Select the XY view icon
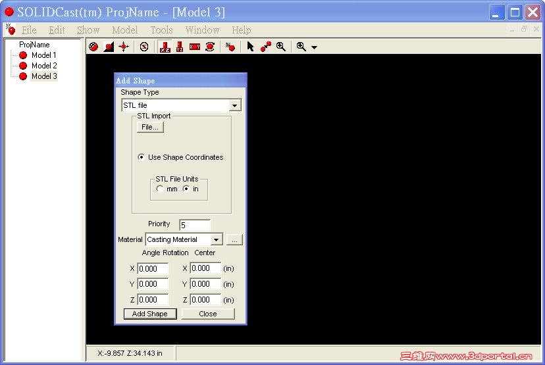This screenshot has width=545, height=365. coord(195,47)
